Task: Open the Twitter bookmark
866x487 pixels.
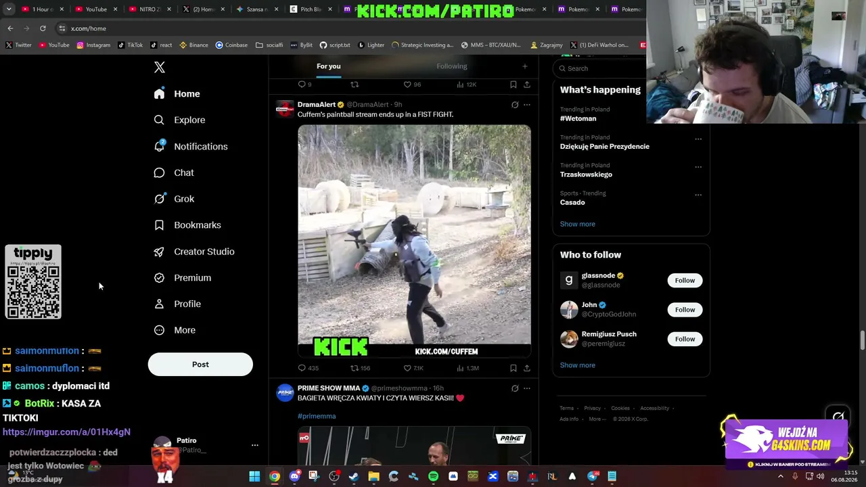Action: coord(18,45)
